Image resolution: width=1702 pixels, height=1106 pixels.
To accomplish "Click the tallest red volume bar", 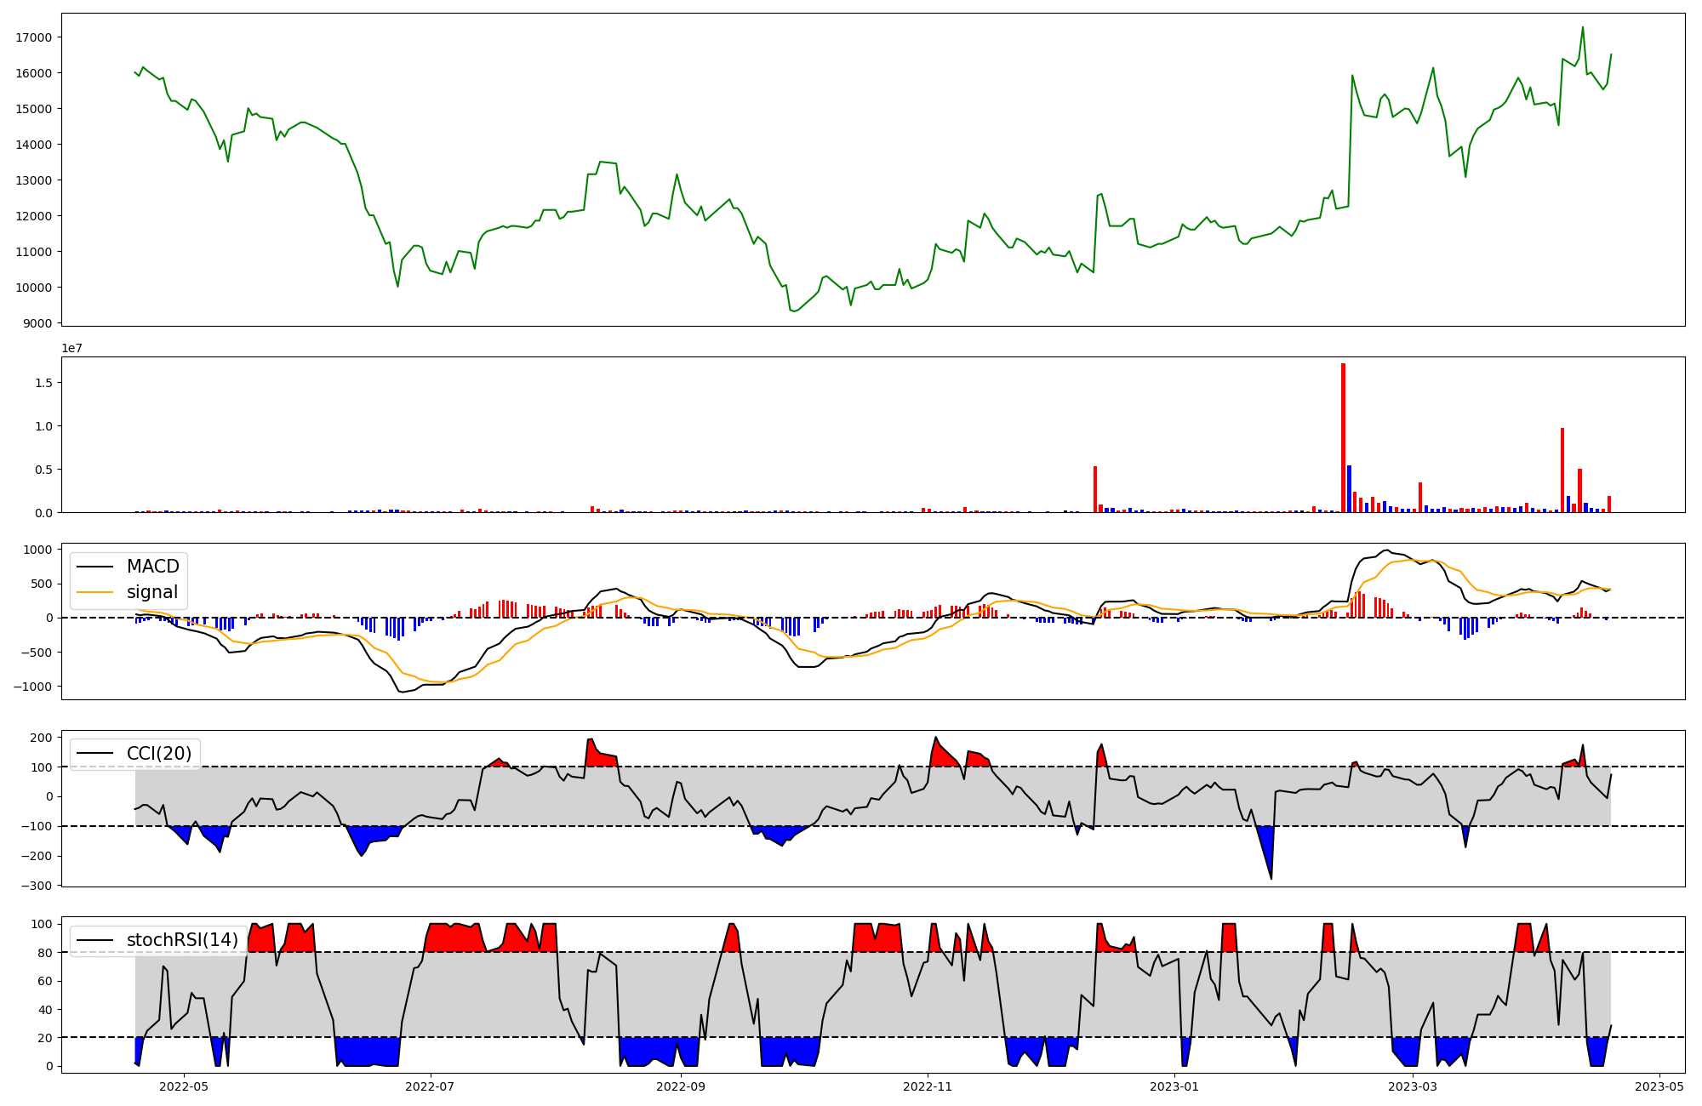I will click(1343, 438).
